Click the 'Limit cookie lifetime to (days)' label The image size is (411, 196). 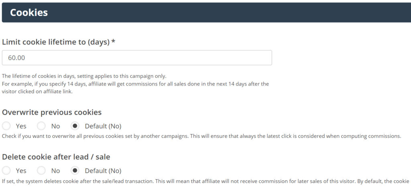tap(56, 42)
